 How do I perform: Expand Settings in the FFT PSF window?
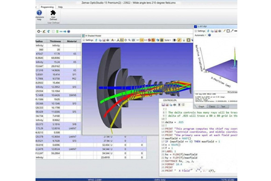(x=200, y=31)
